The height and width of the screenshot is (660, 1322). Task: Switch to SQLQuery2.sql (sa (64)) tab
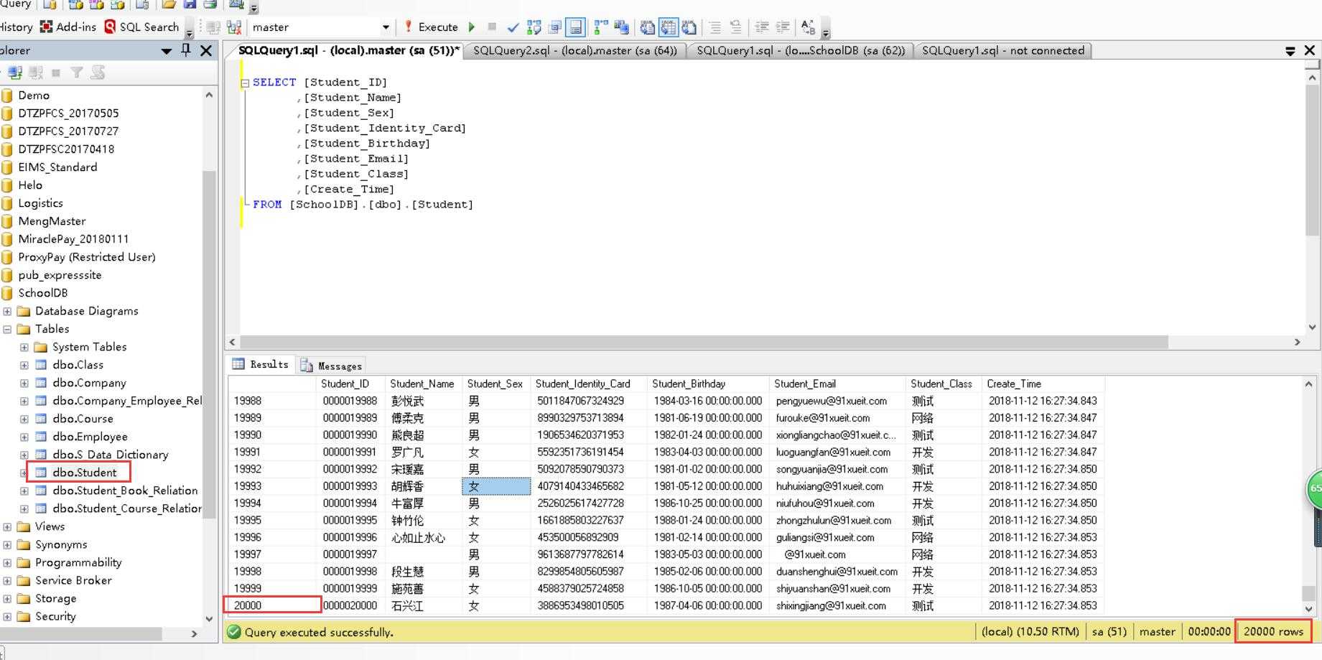click(574, 50)
